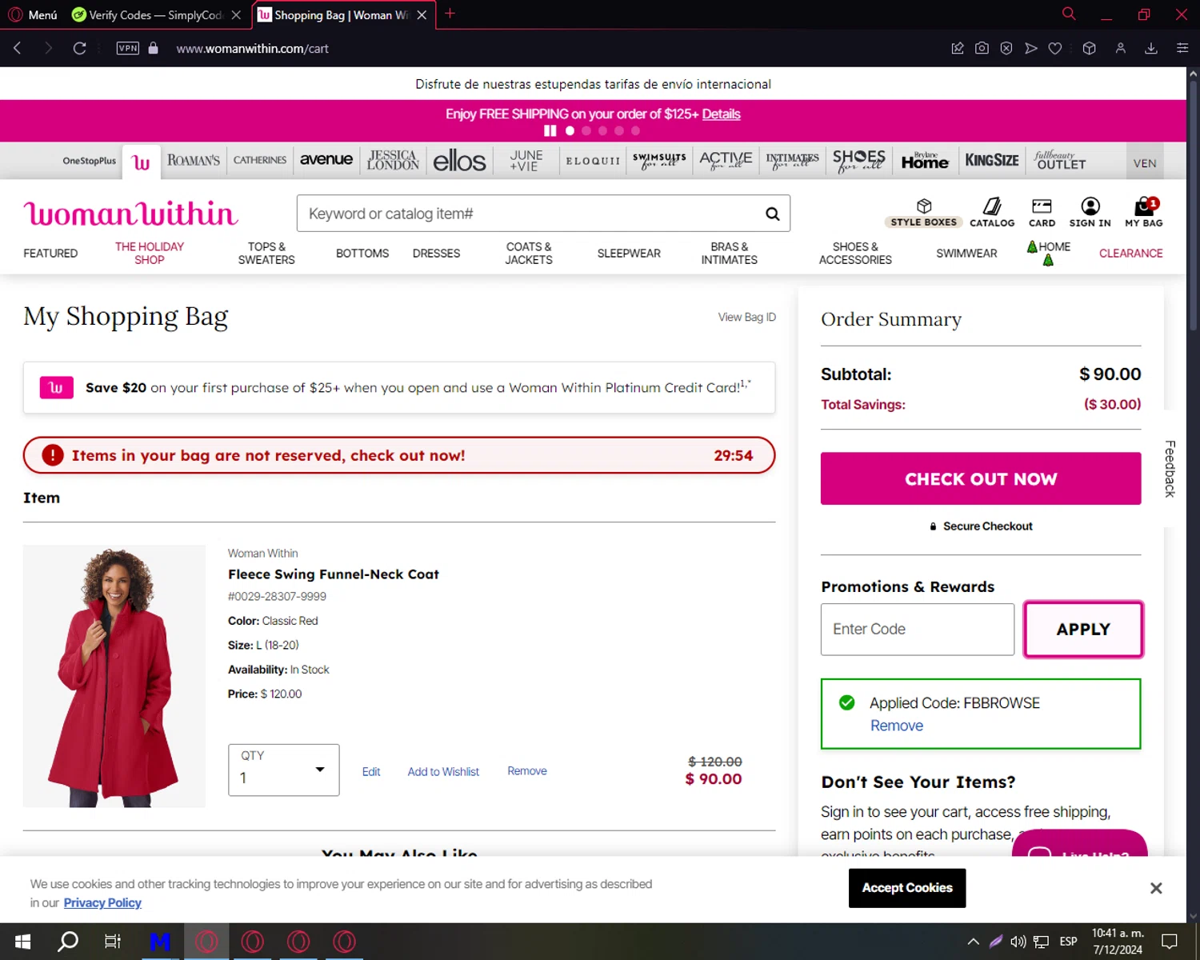This screenshot has height=960, width=1200.
Task: Open Windows Start menu
Action: click(x=22, y=942)
